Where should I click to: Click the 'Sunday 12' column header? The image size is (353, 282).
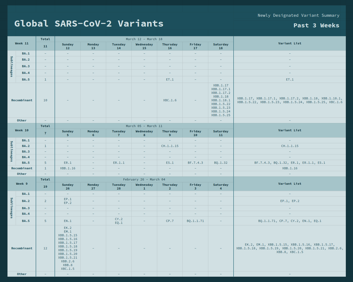click(68, 46)
